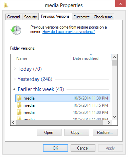Viewport: 128px width, 157px height.
Task: Switch to the General tab
Action: [14, 17]
